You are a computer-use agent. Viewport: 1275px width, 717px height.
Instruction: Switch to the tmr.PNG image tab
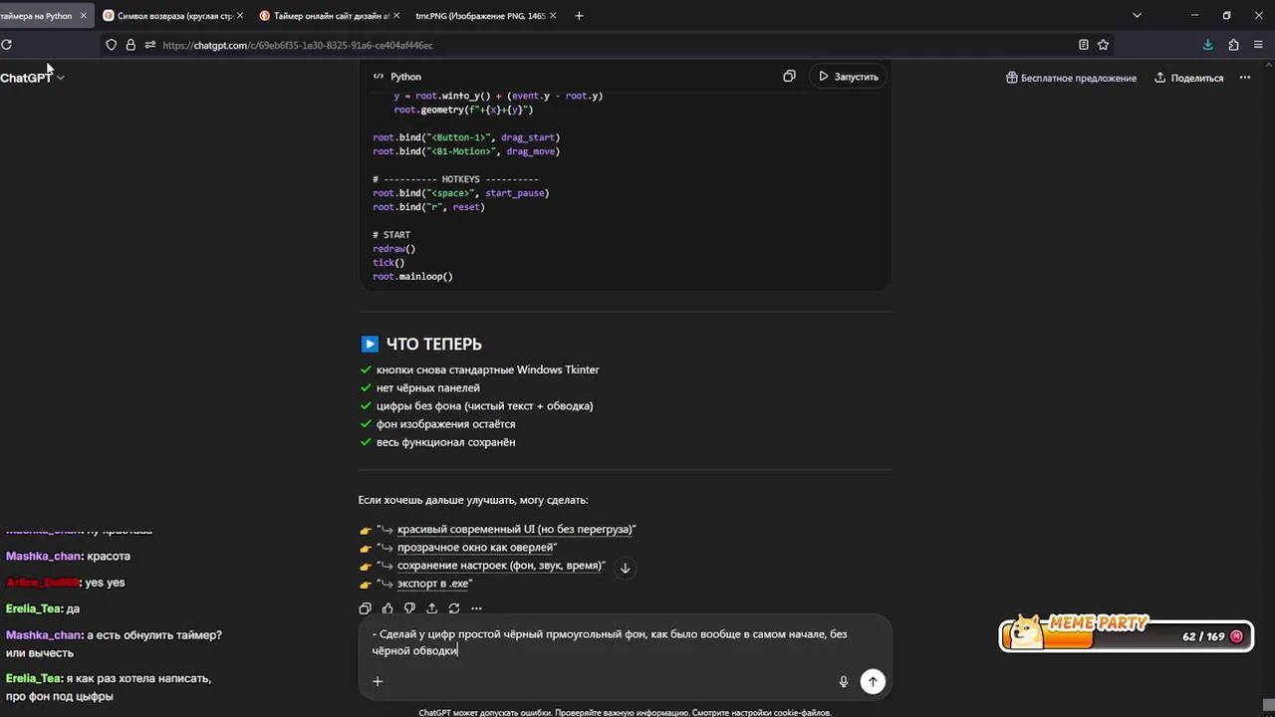[x=479, y=16]
